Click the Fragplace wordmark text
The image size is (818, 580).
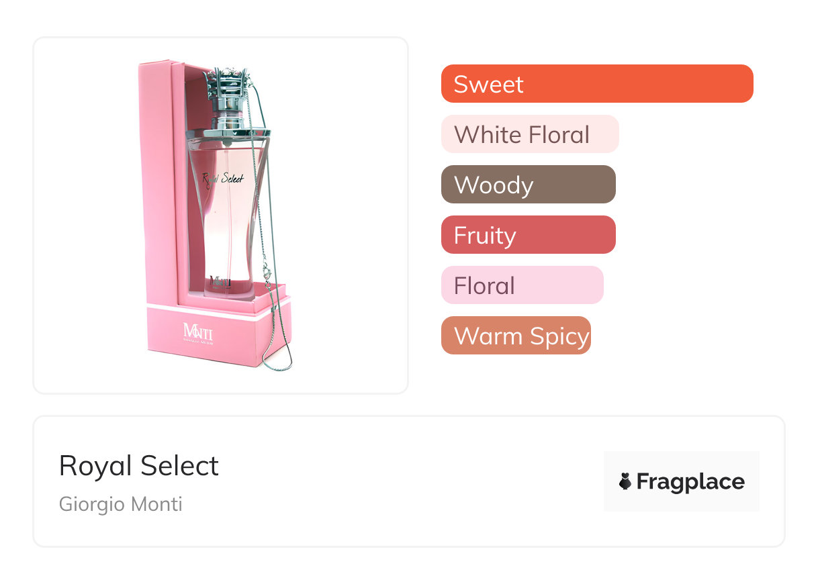[690, 482]
